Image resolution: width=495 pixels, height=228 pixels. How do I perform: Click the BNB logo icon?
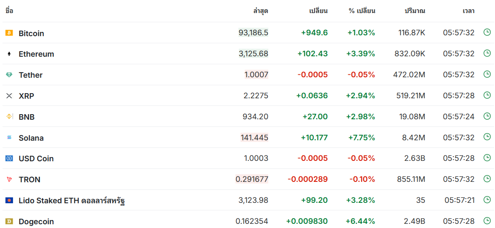click(9, 116)
